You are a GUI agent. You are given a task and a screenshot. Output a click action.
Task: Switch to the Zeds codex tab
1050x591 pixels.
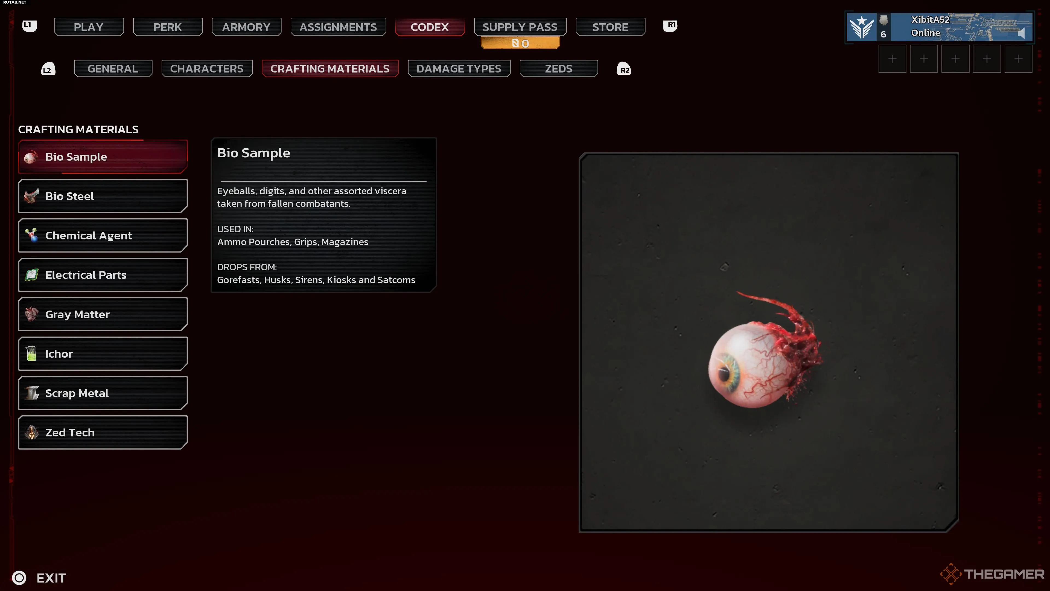click(558, 68)
